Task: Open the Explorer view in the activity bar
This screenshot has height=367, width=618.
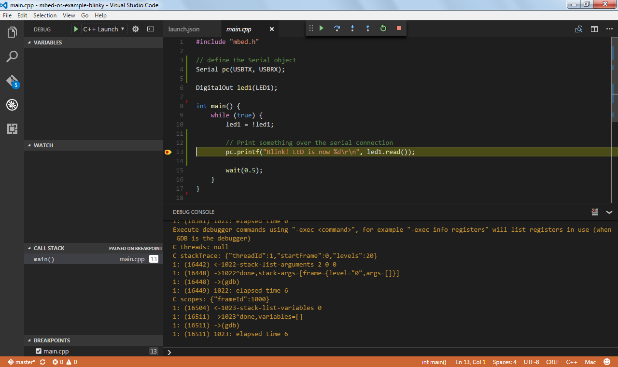Action: click(12, 32)
